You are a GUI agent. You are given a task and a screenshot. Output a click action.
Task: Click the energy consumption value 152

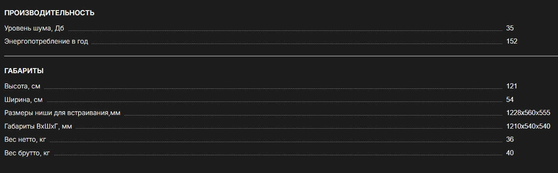pos(512,41)
